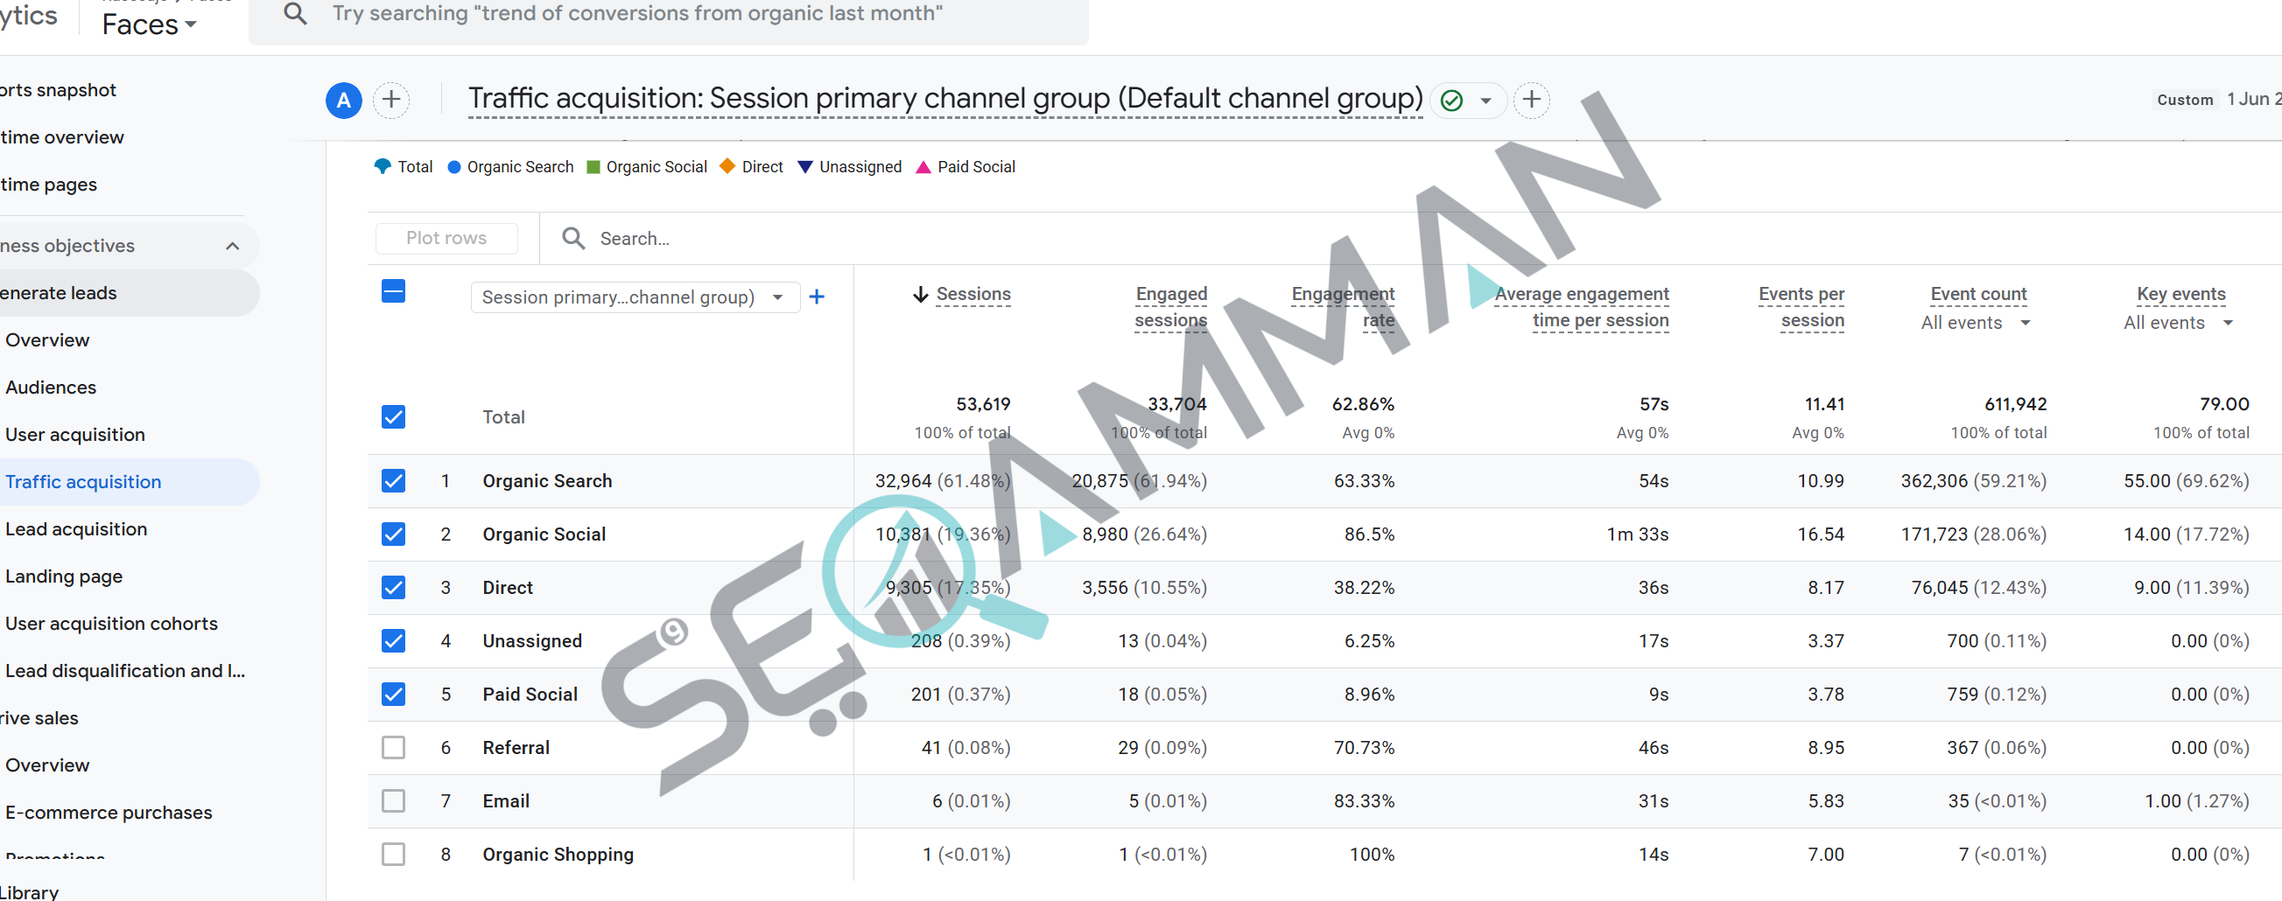Image resolution: width=2282 pixels, height=901 pixels.
Task: Click the blue A comparison avatar icon
Action: coord(344,100)
